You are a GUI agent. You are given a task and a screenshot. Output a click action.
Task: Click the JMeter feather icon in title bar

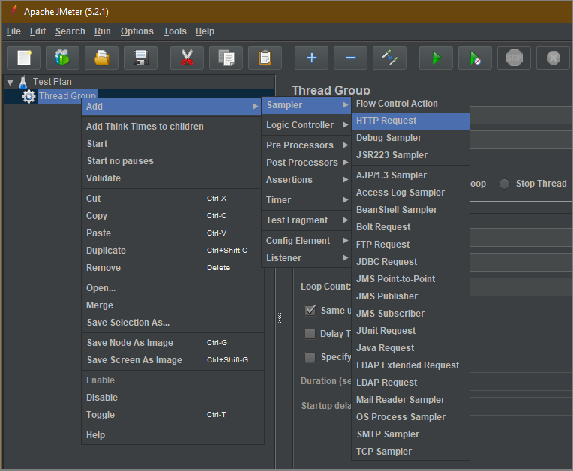[13, 11]
